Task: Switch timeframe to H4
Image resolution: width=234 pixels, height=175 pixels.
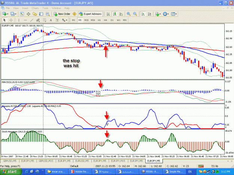Action: click(x=106, y=20)
